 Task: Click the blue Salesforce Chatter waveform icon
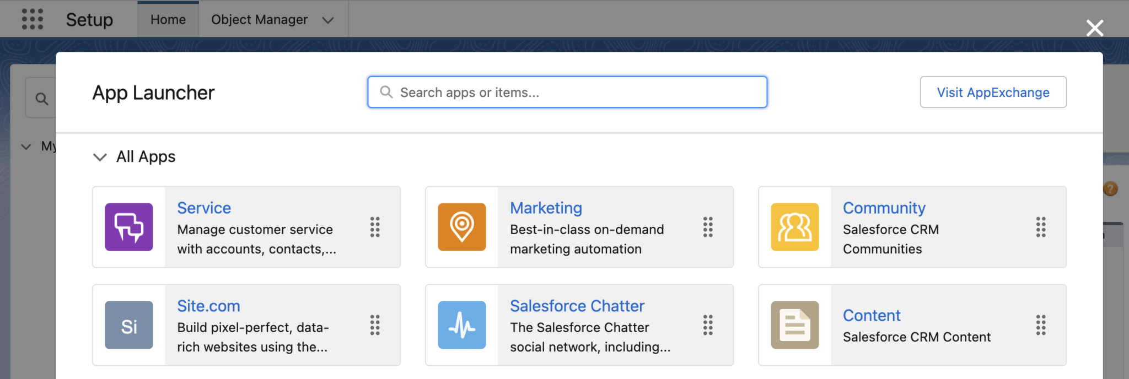(x=462, y=325)
